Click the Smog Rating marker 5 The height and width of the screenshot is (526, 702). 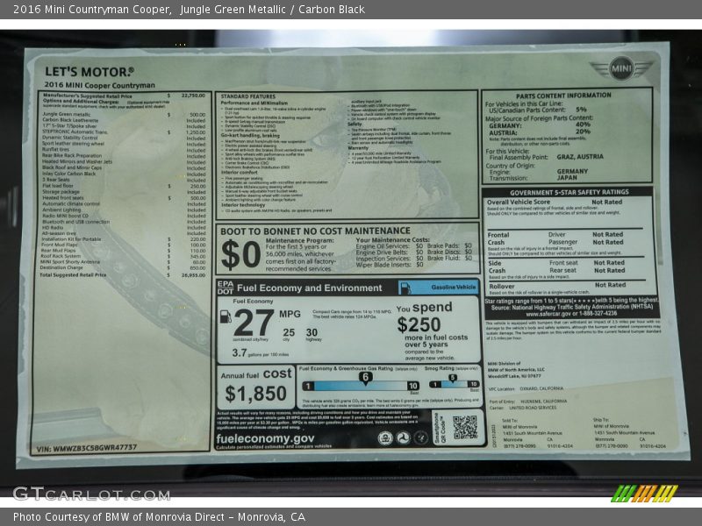453,378
